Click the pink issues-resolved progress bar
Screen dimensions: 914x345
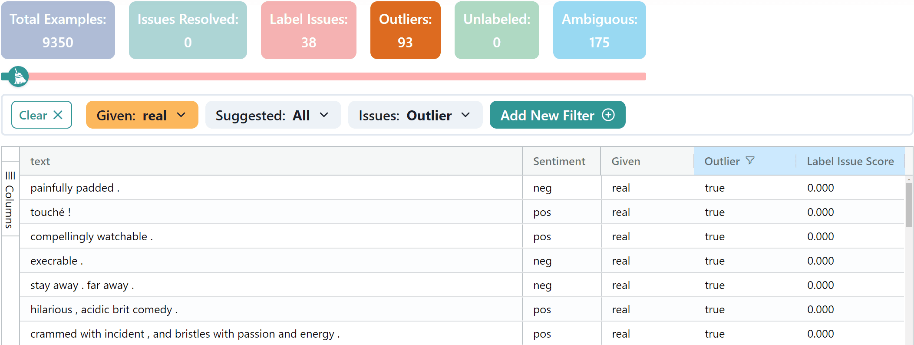[x=339, y=77]
